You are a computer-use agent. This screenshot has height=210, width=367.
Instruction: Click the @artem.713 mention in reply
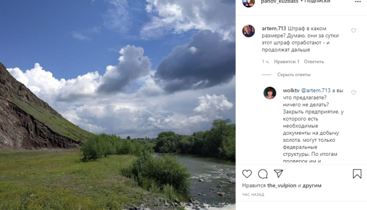pyautogui.click(x=316, y=90)
